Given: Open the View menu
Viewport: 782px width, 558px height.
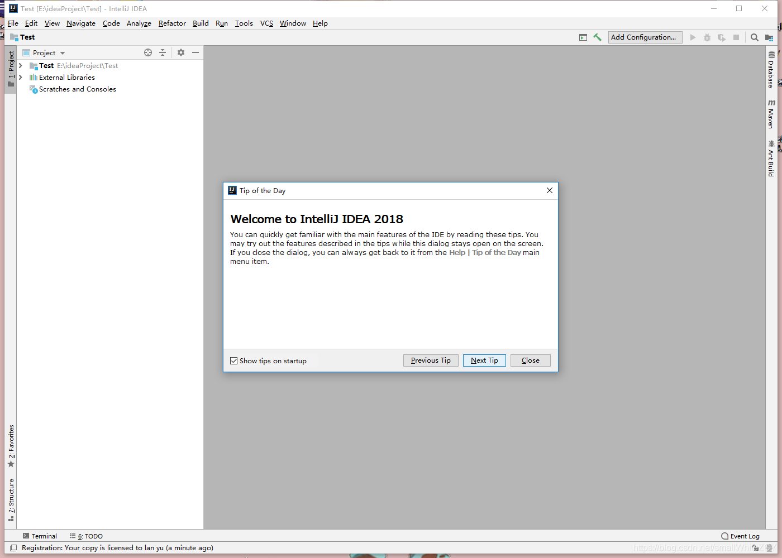Looking at the screenshot, I should click(52, 23).
